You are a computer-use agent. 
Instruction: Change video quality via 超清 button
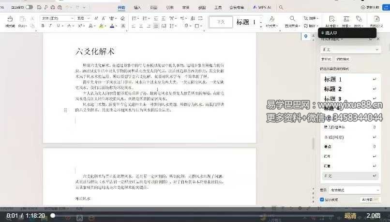click(x=350, y=216)
